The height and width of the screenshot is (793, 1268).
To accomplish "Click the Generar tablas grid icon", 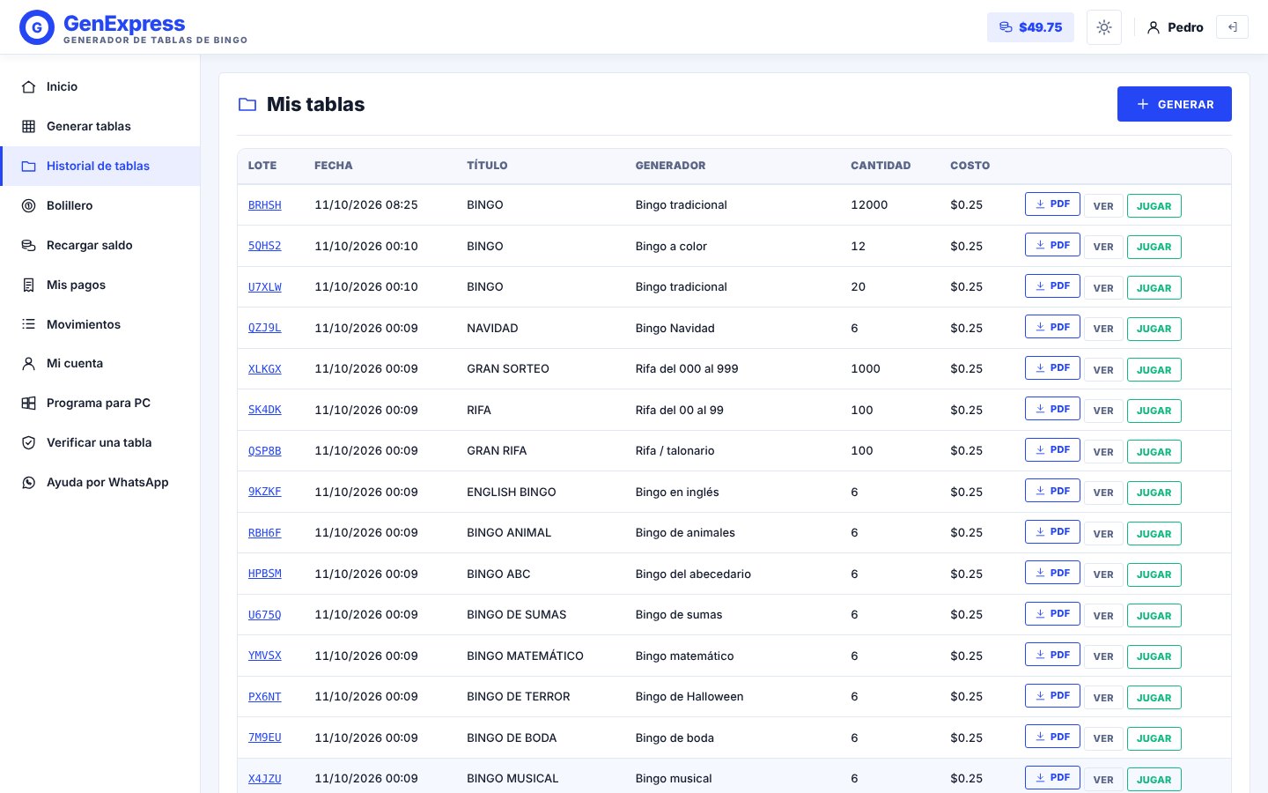I will [29, 126].
